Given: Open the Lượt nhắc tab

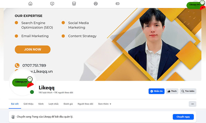Looking at the screenshot, I should click(54, 104).
